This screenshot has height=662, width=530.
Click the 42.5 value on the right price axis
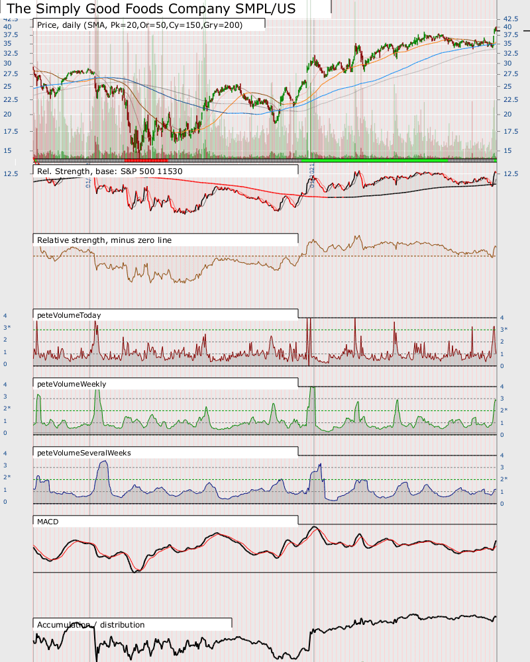point(510,19)
